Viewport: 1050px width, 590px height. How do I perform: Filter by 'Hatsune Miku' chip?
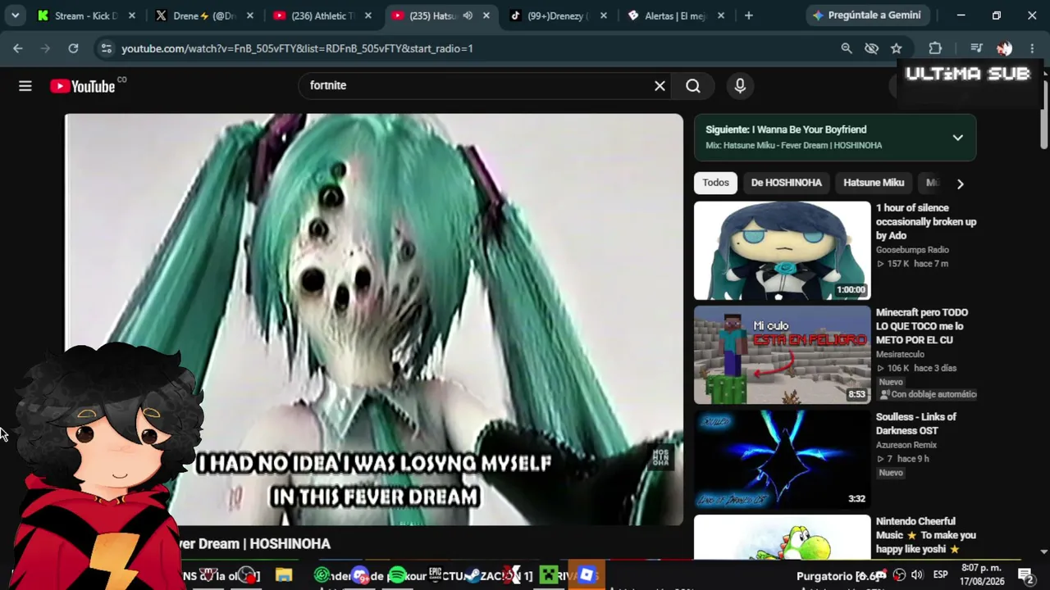coord(874,183)
